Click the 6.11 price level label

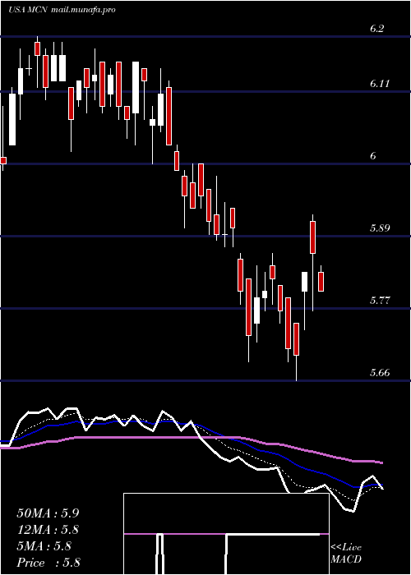point(379,84)
